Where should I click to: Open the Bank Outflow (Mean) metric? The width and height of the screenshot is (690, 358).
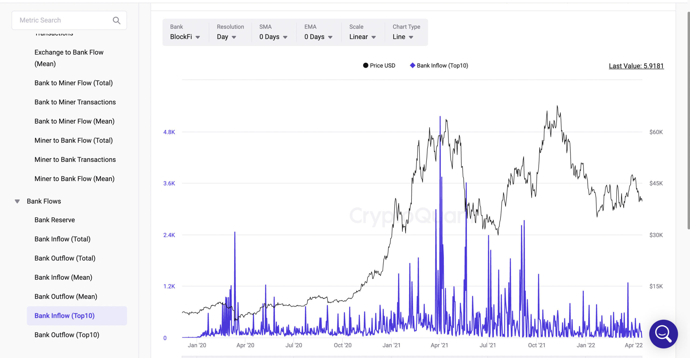pos(66,296)
